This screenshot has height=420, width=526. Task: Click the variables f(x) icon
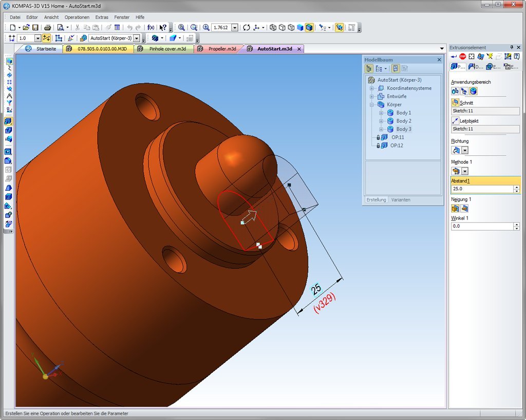coord(151,28)
